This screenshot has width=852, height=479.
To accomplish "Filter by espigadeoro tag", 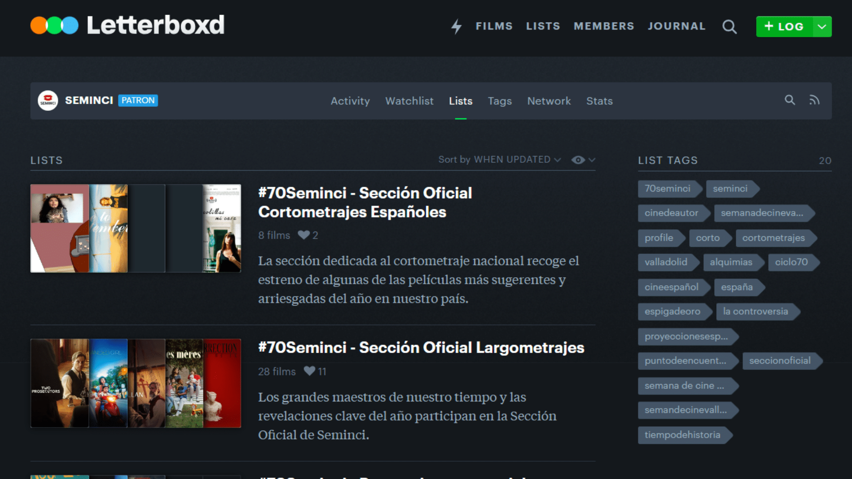I will (672, 311).
